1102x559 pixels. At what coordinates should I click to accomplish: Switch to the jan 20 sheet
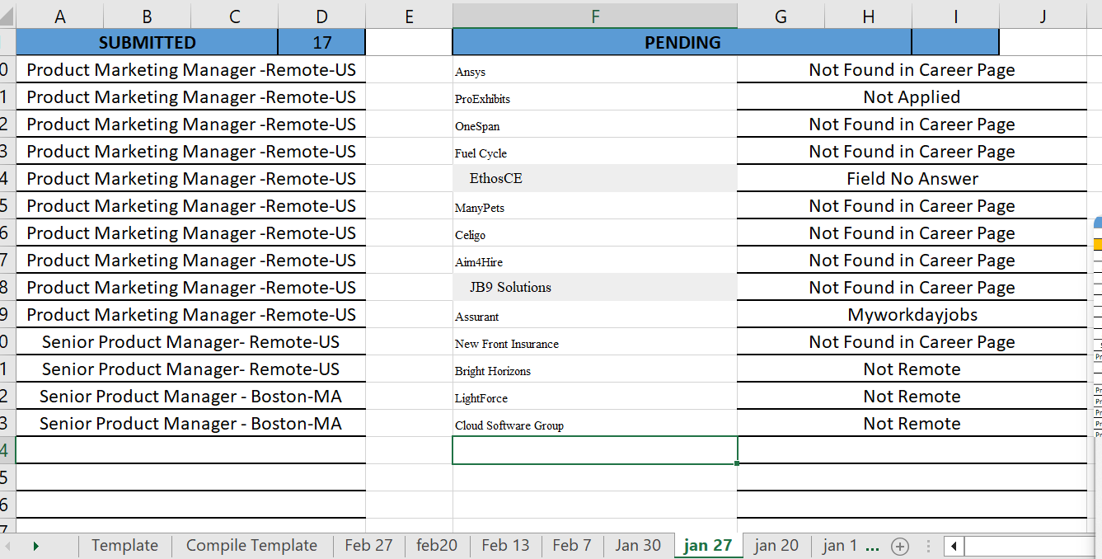(776, 546)
